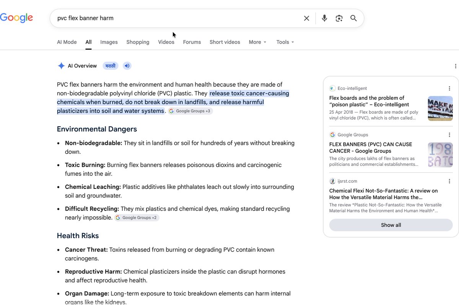Click the AI Overview sparkle icon
Screen dimensions: 459x305
click(61, 66)
